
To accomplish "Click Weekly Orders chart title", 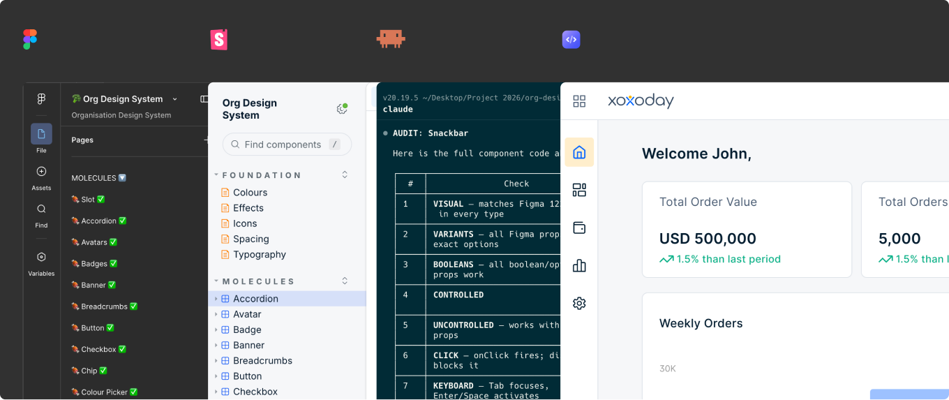I will tap(701, 323).
